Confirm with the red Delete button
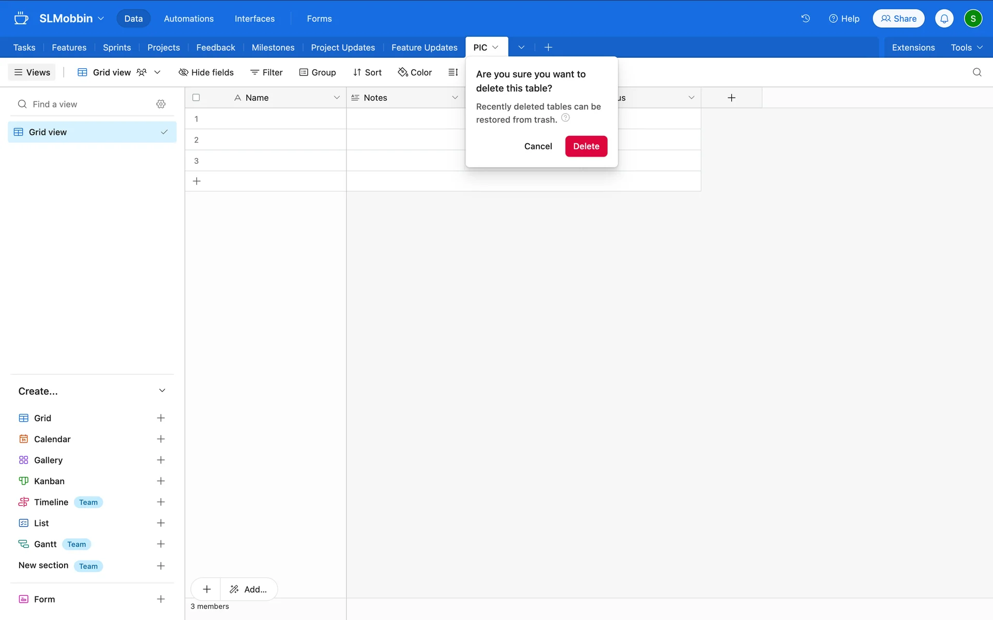 click(586, 146)
